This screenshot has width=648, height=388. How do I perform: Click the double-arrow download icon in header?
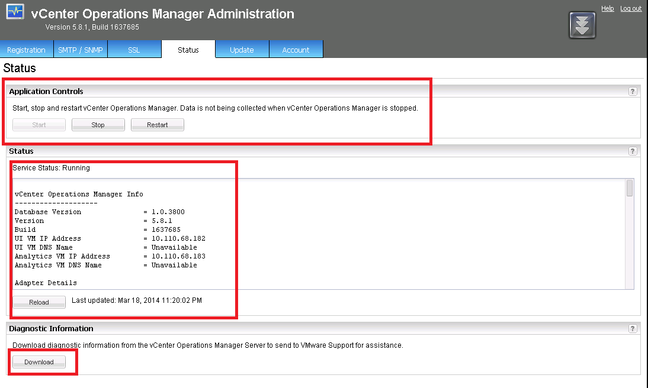click(582, 25)
